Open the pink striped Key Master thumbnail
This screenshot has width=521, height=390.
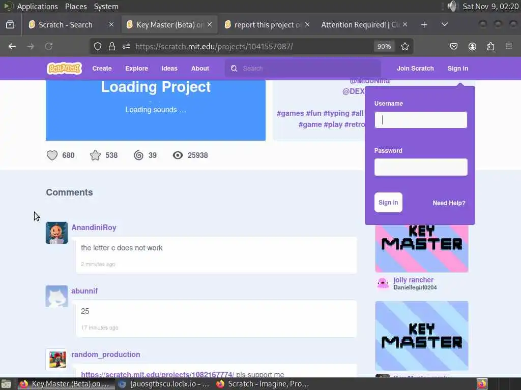point(422,248)
